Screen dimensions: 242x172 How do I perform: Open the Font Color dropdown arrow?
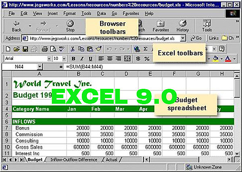(234, 59)
